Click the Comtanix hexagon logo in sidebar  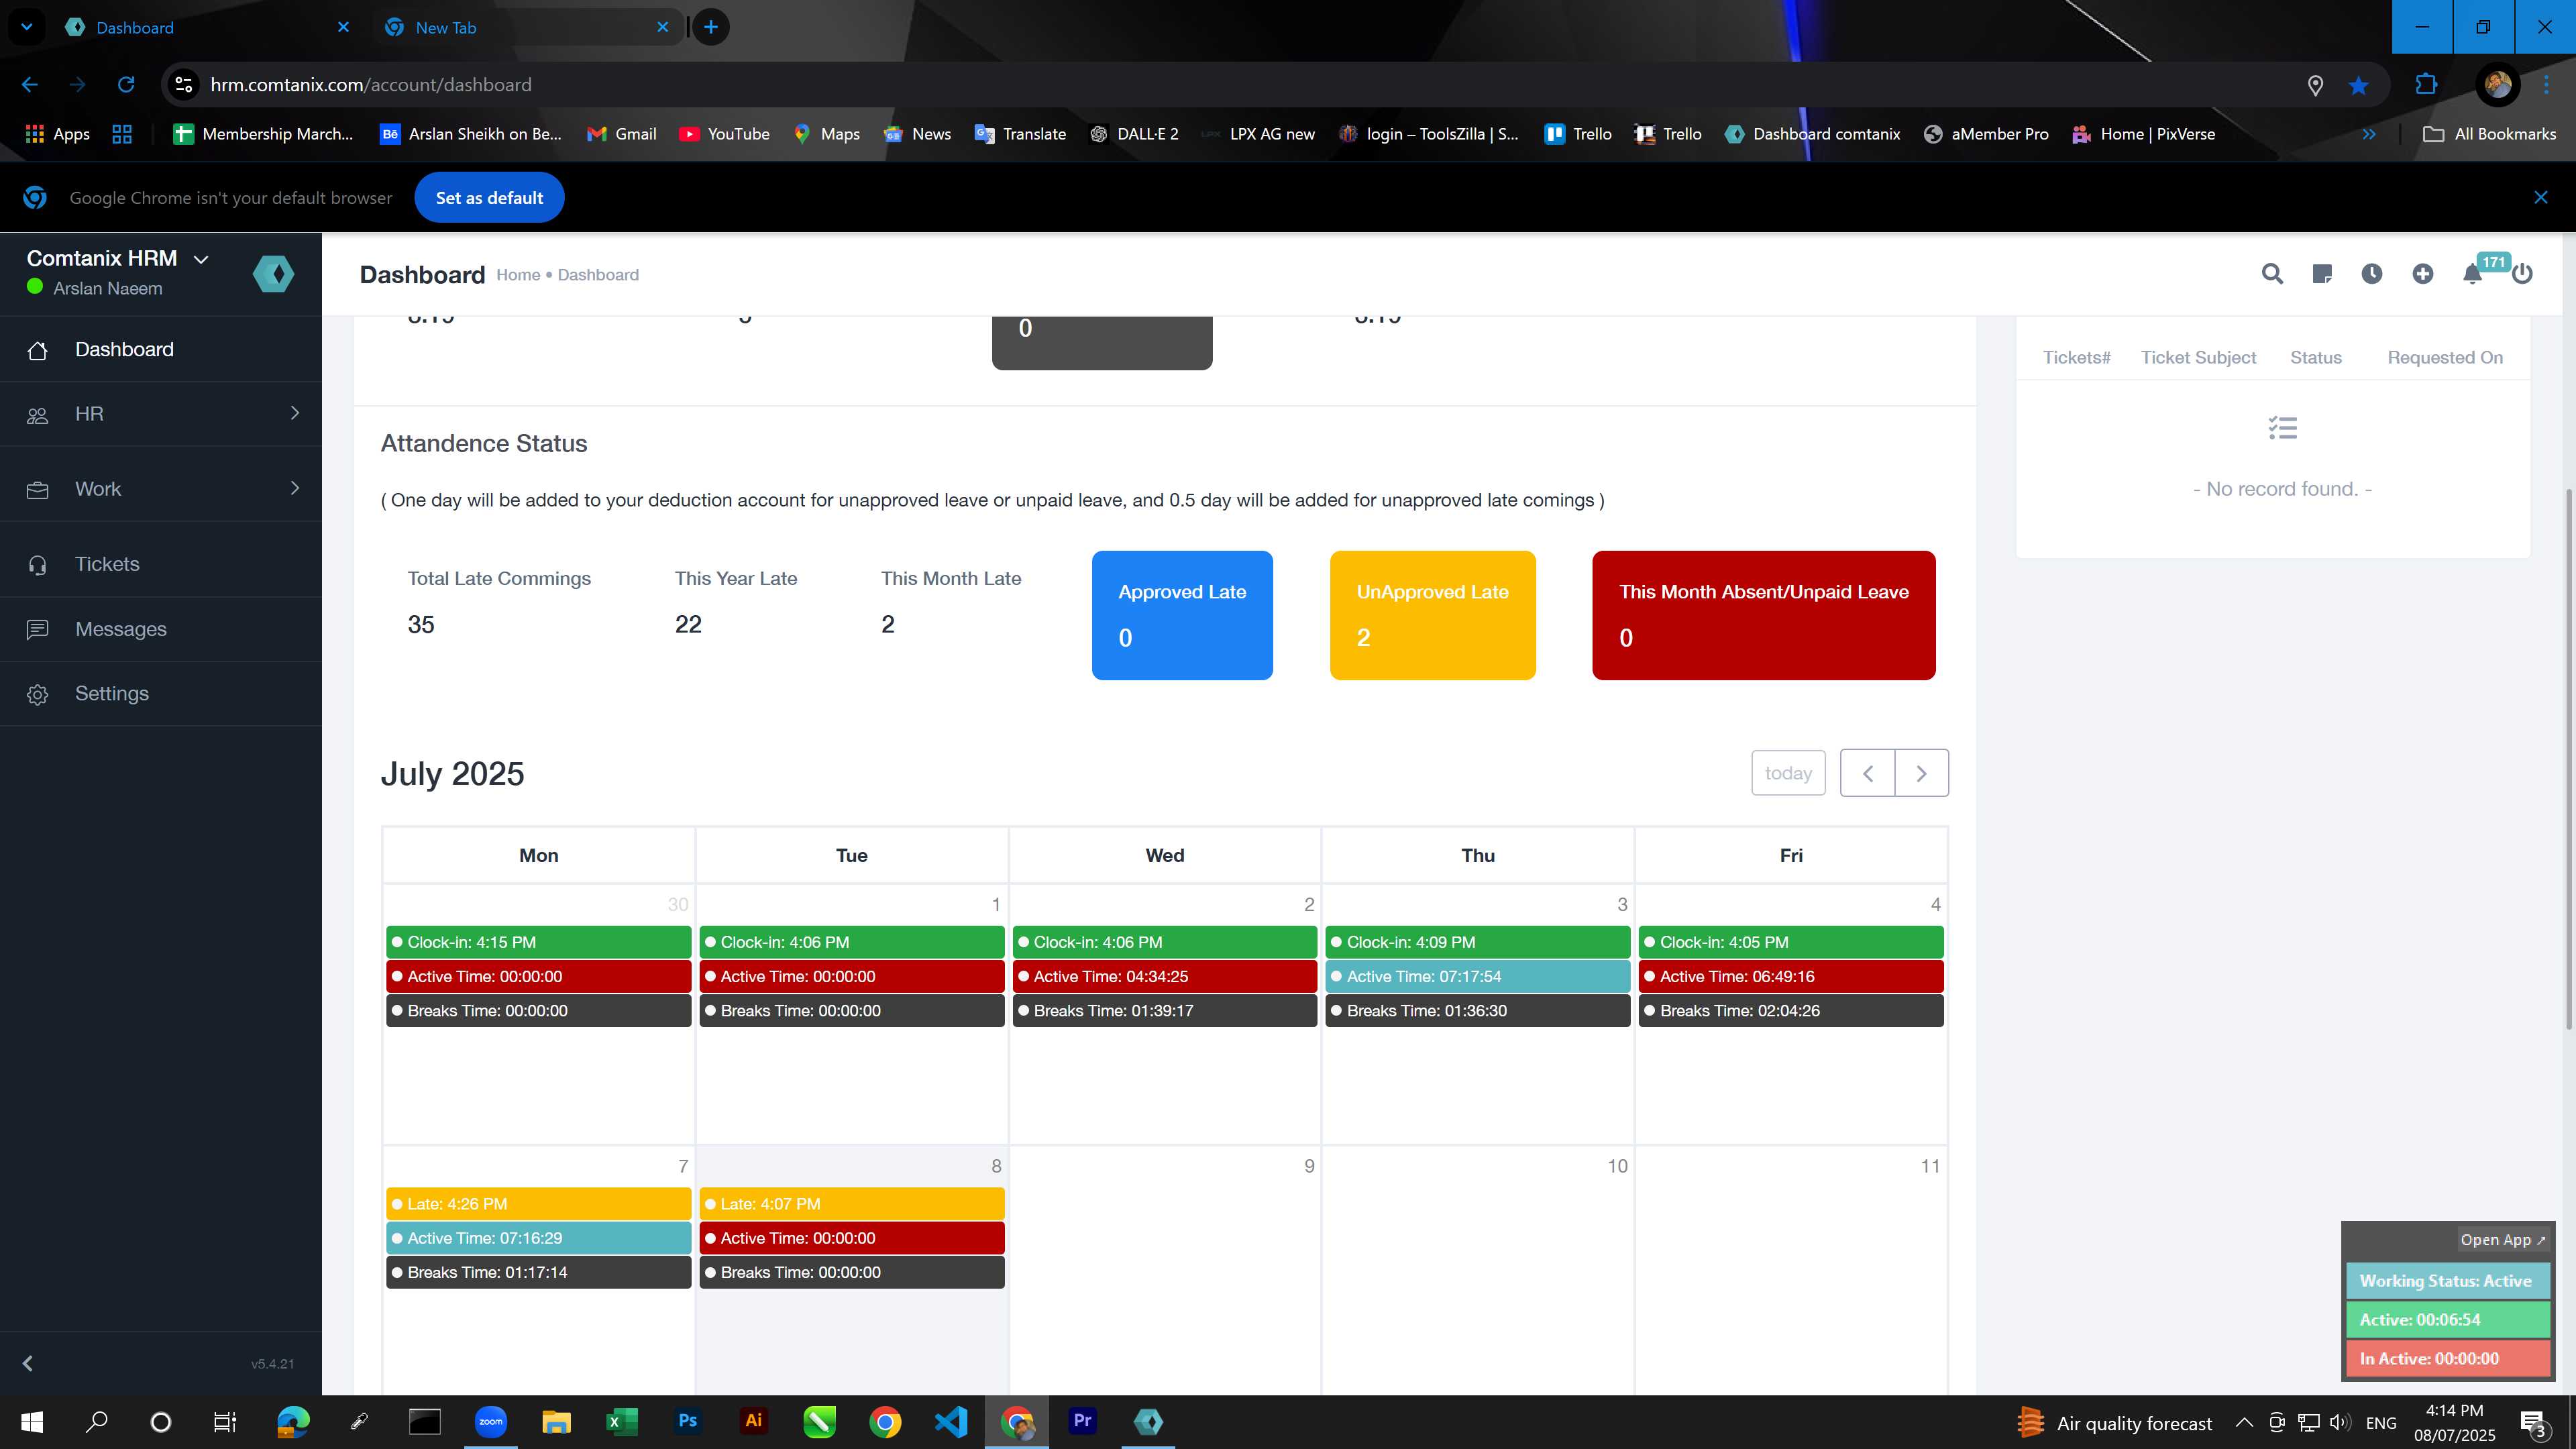273,274
